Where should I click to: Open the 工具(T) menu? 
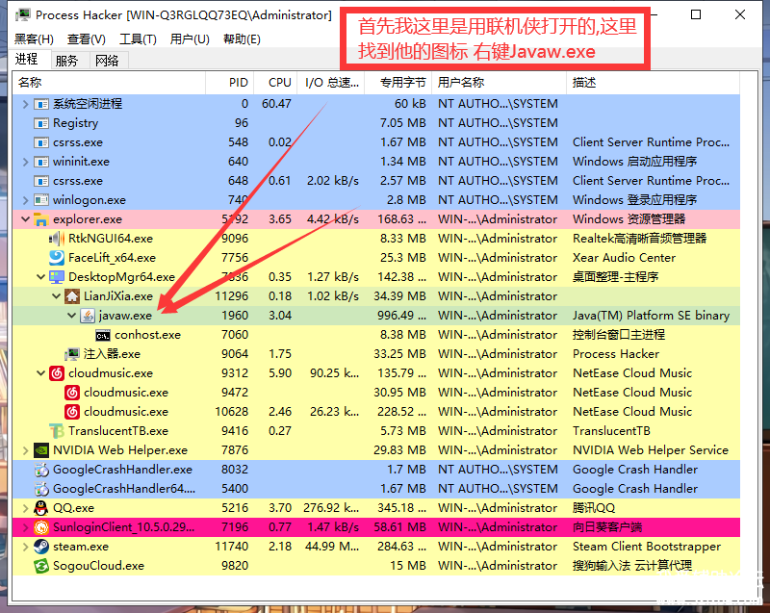coord(138,38)
